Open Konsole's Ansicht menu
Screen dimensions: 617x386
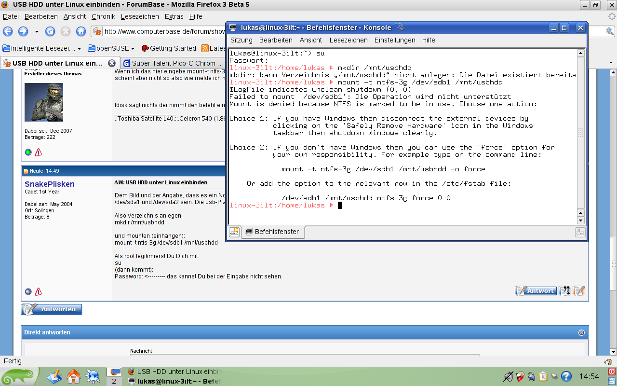[x=311, y=40]
